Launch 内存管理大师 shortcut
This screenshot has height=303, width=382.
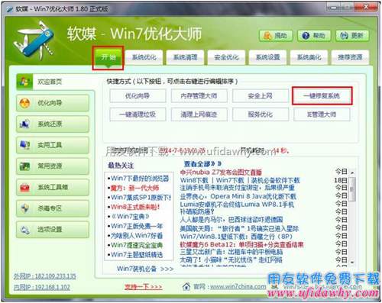tap(199, 96)
